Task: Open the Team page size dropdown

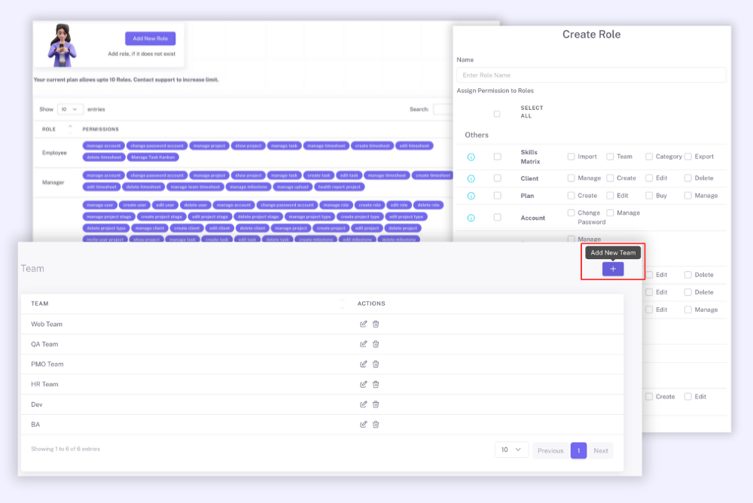Action: [511, 450]
